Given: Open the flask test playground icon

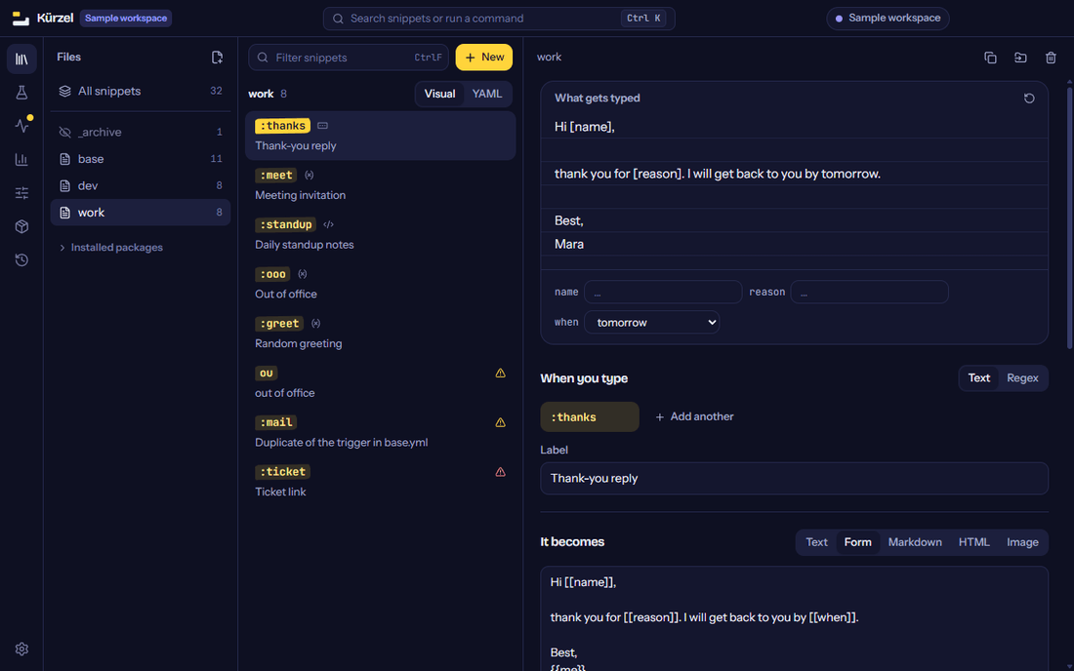Looking at the screenshot, I should [x=21, y=93].
